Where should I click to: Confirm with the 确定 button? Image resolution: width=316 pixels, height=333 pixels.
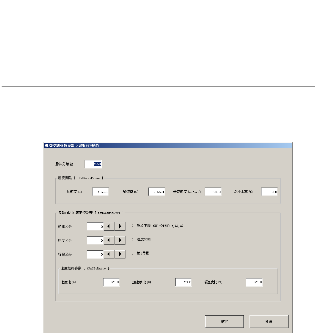[224, 321]
